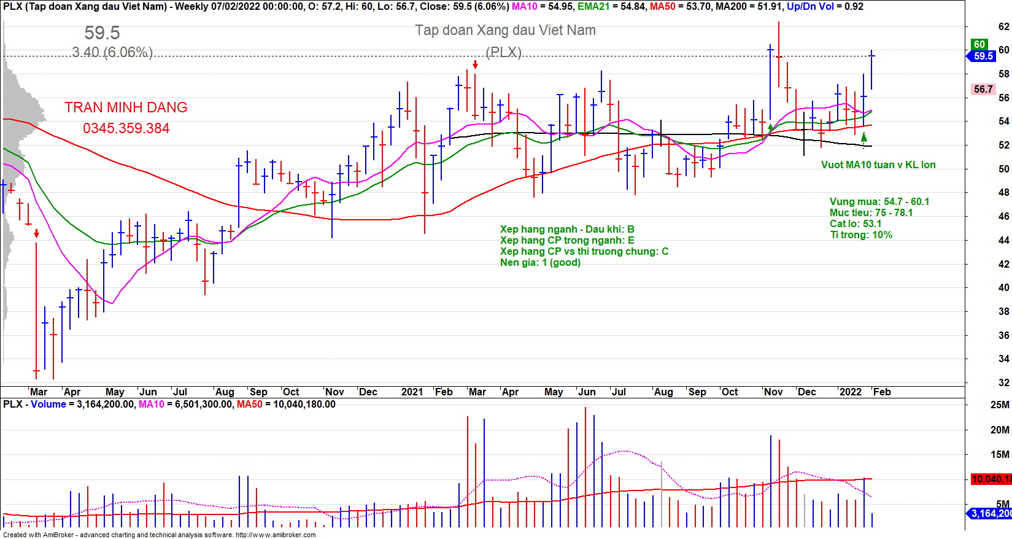Click the "Vuot MA10 tuan v KL lon" note

coord(878,165)
